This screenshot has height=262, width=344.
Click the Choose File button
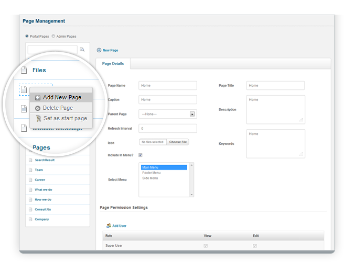tap(178, 142)
